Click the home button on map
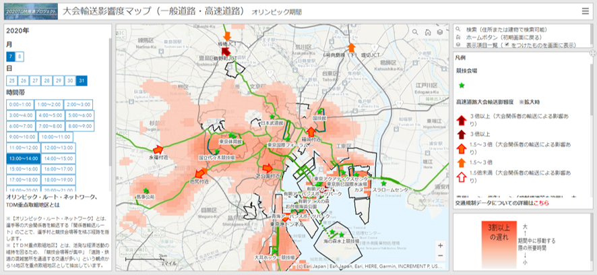Image resolution: width=597 pixels, height=275 pixels. pos(427,32)
